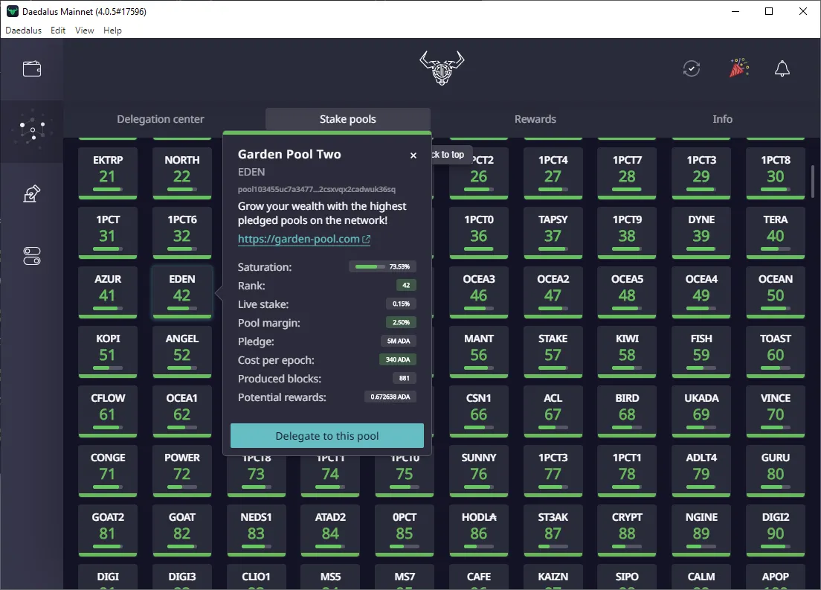The width and height of the screenshot is (821, 590).
Task: Copy the pool ID pool103455uc7a3477
Action: [316, 189]
